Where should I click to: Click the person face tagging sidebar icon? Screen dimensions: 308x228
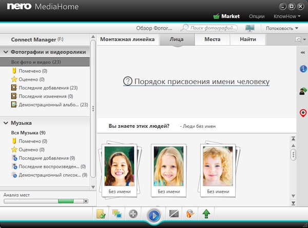click(x=303, y=91)
